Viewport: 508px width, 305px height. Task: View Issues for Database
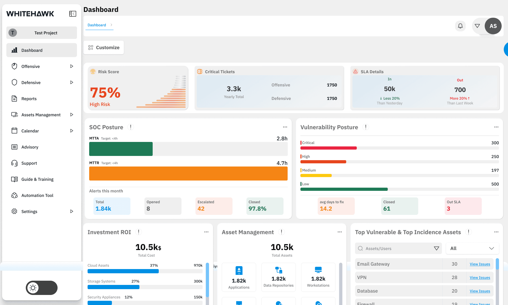(x=480, y=291)
